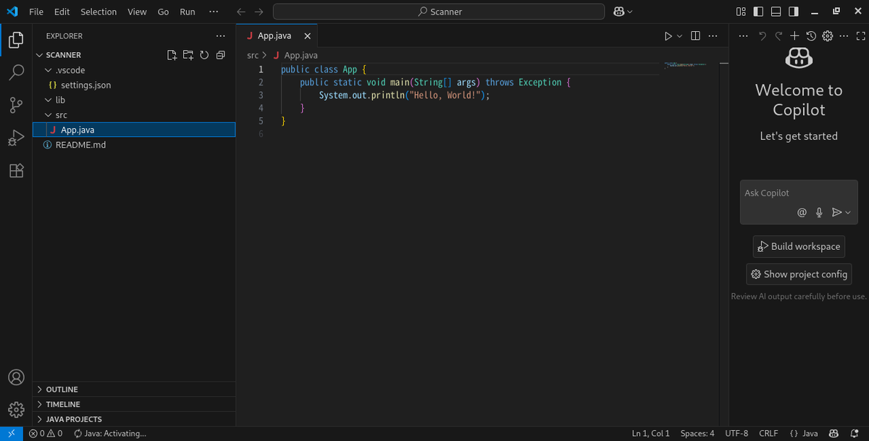The image size is (869, 441).
Task: Open the Selection menu
Action: pyautogui.click(x=98, y=12)
